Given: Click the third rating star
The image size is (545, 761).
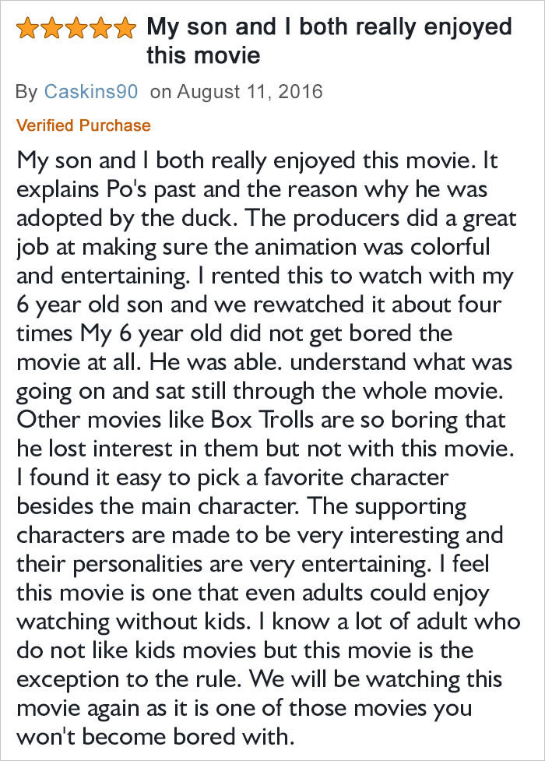Looking at the screenshot, I should click(76, 28).
